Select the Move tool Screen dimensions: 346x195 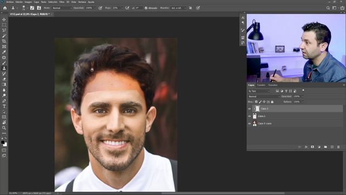[x=4, y=19]
